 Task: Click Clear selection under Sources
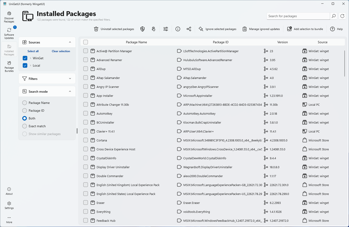61,51
